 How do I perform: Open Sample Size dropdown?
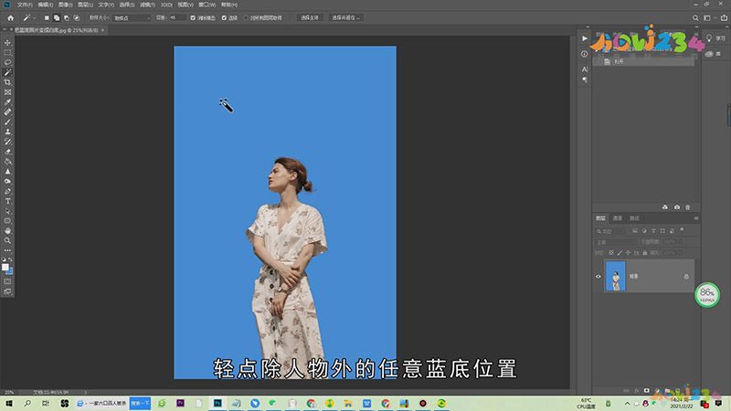(132, 17)
